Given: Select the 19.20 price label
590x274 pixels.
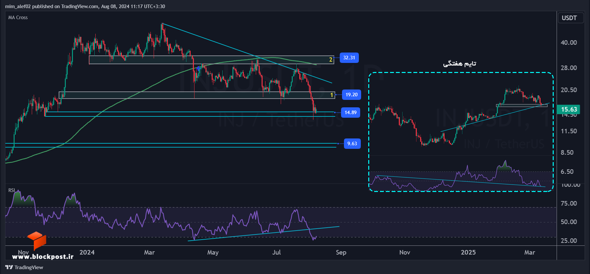Looking at the screenshot, I should coord(351,95).
